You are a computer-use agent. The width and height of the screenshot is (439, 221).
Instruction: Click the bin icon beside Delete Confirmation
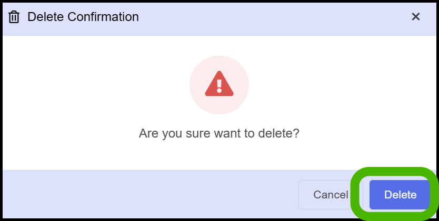pos(14,17)
